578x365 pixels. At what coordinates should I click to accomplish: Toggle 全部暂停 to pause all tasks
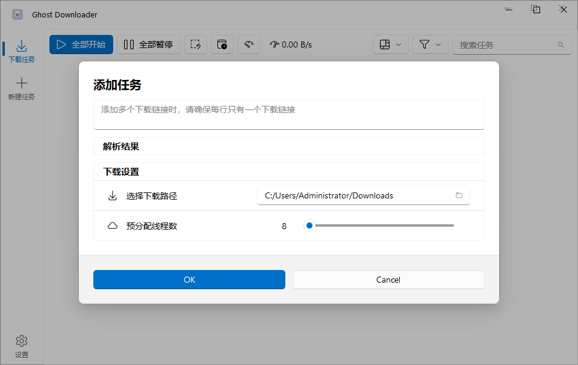(148, 44)
